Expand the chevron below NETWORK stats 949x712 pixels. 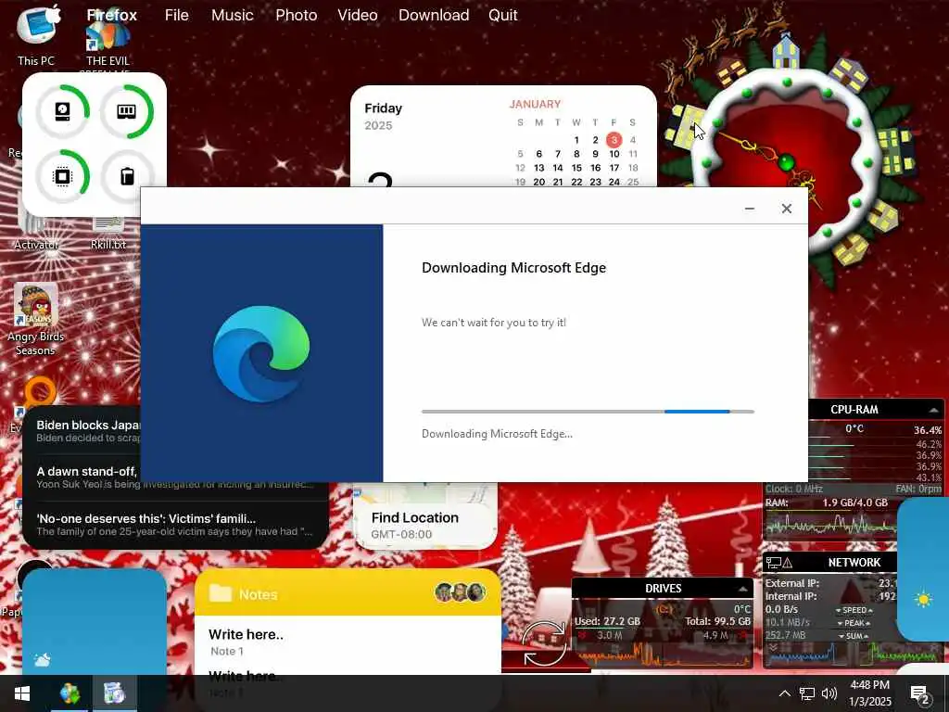[x=773, y=648]
